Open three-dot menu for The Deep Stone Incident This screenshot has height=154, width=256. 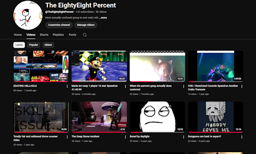tap(125, 137)
